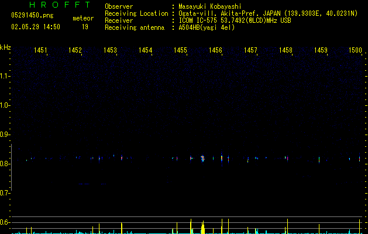The width and height of the screenshot is (368, 234).
Task: Click the 1451 time marker
Action: tap(40, 50)
